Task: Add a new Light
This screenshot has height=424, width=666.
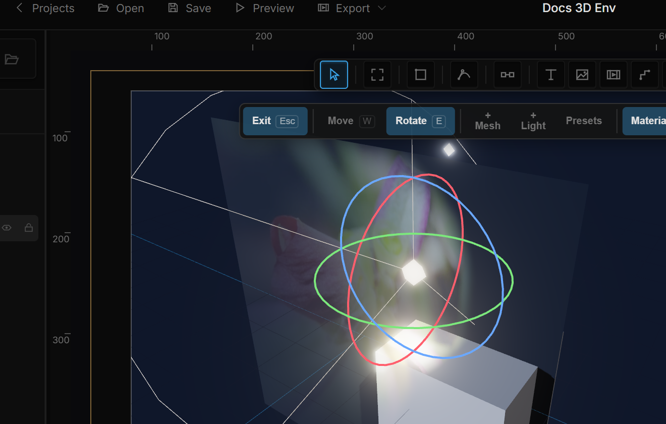Action: click(533, 121)
